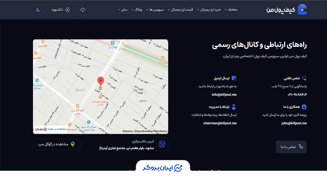Open مشاهده در نقشه link on map
This screenshot has height=177, width=327.
[x=57, y=129]
